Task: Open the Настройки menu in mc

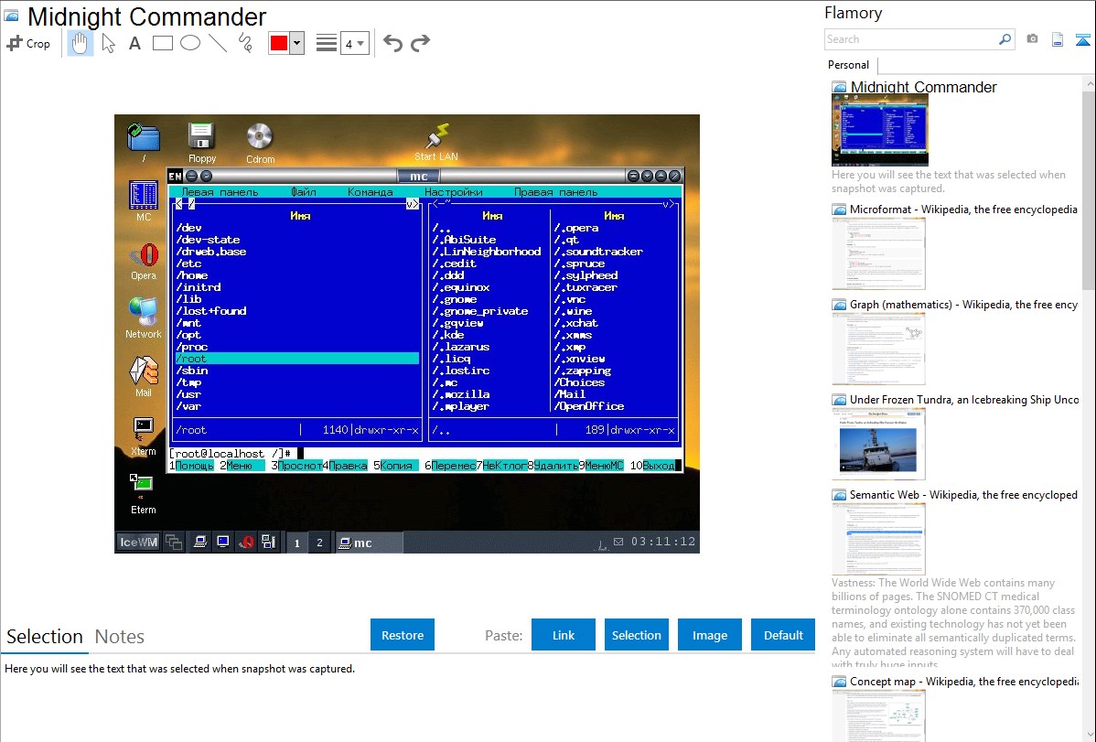Action: pos(454,192)
